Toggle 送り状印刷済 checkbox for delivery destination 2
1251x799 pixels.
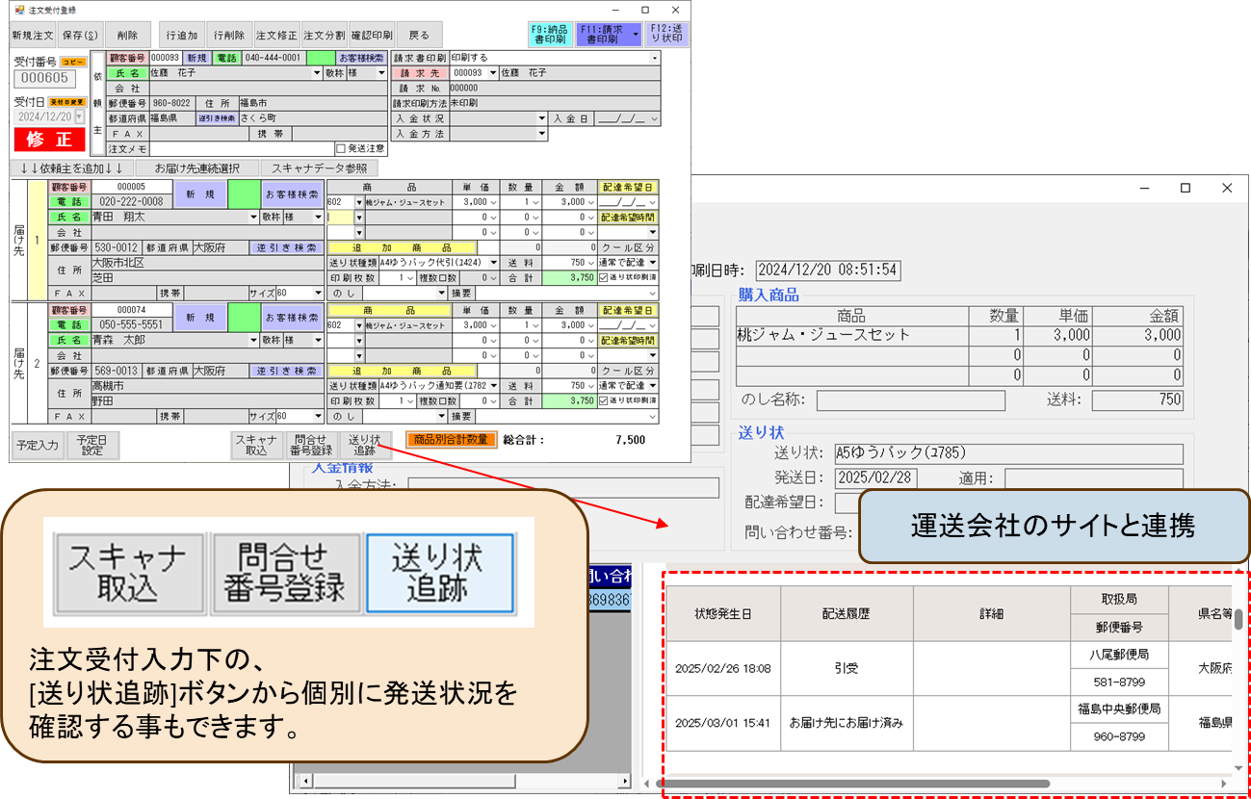tap(604, 400)
